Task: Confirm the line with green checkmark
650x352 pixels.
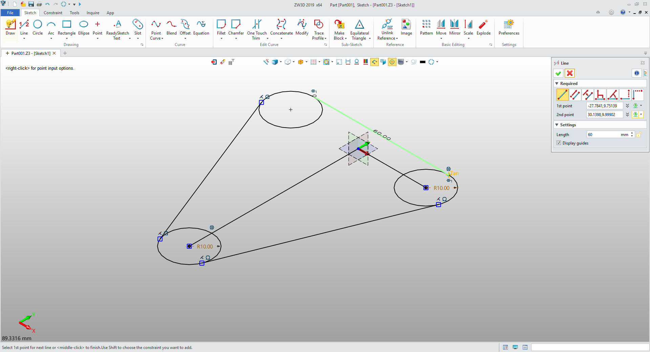Action: click(558, 73)
